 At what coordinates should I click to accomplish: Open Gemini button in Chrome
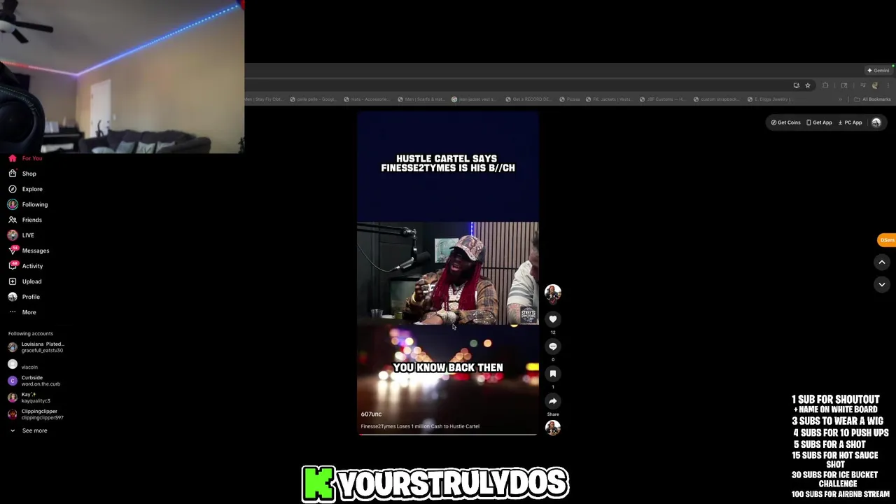pyautogui.click(x=878, y=70)
